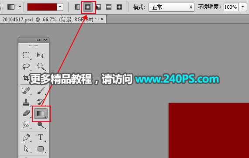Screen dimensions: 249x158
Task: Select the Spot Healing Brush tool
Action: coord(26,91)
